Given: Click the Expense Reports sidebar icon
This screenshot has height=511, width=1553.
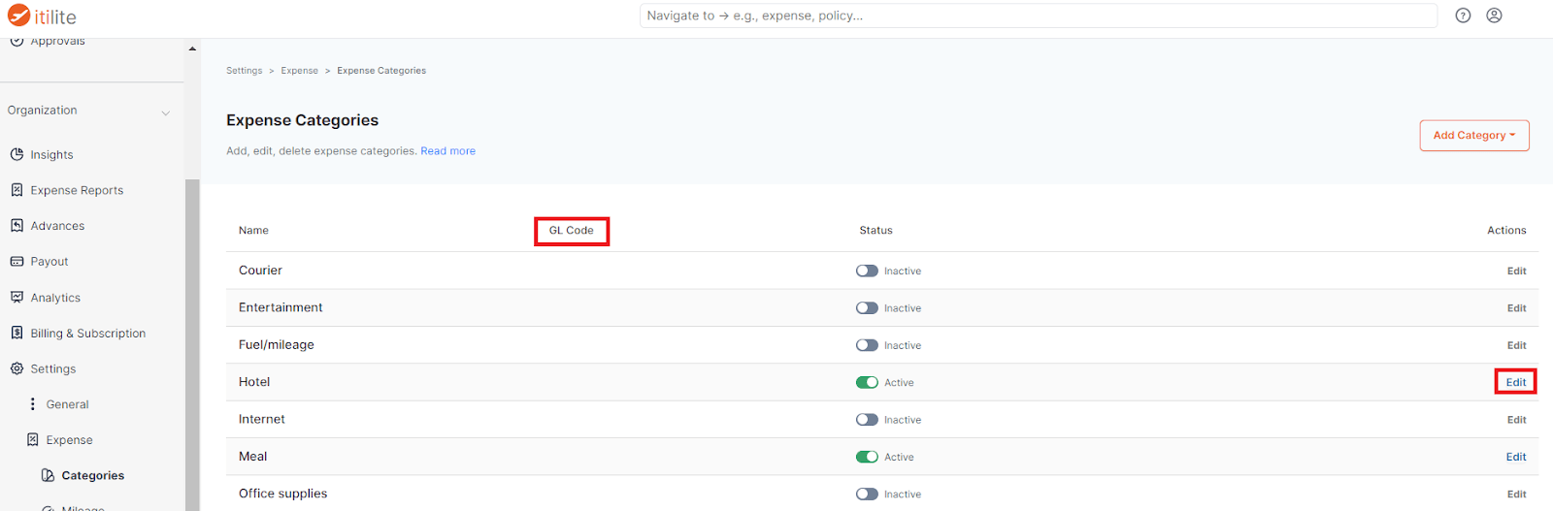Looking at the screenshot, I should pyautogui.click(x=17, y=190).
